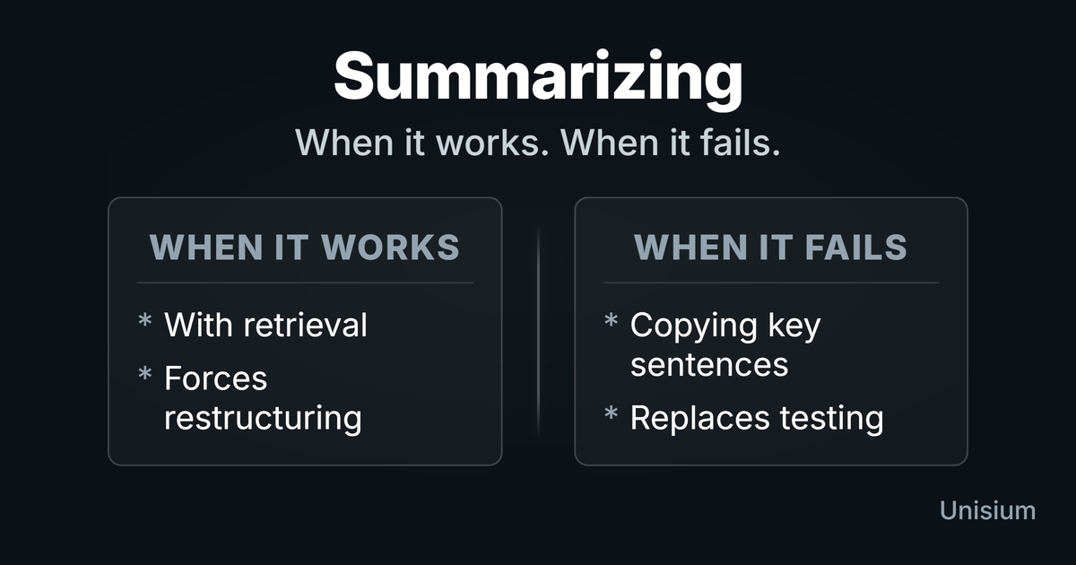Click the asterisk bullet beside "With retrieval"
Screen dimensions: 1076x565
144,322
